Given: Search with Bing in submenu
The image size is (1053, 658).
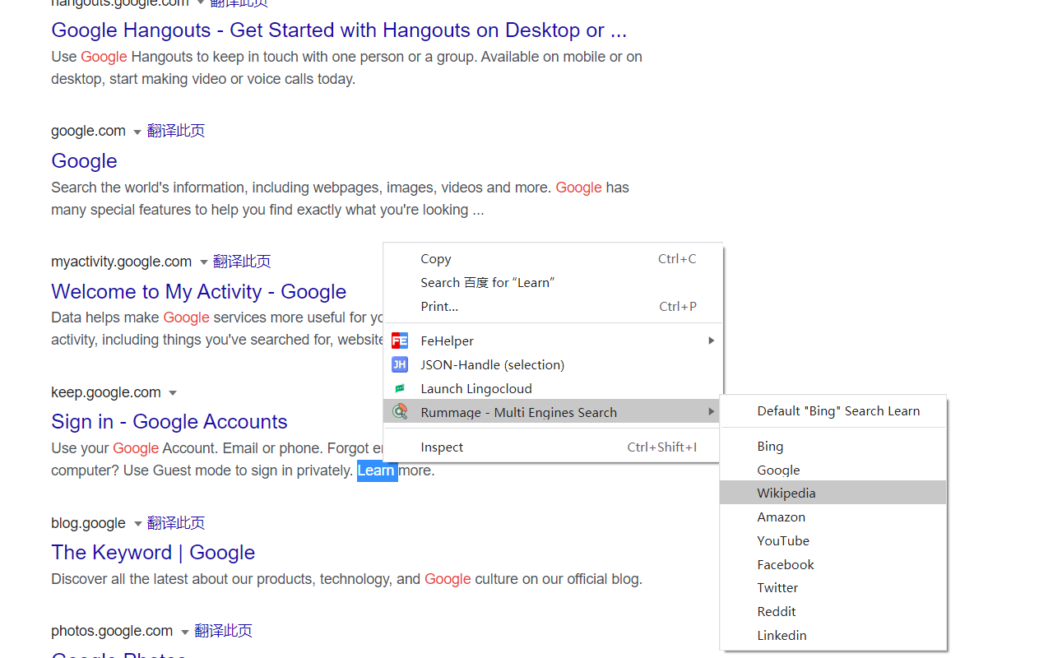Looking at the screenshot, I should click(833, 446).
